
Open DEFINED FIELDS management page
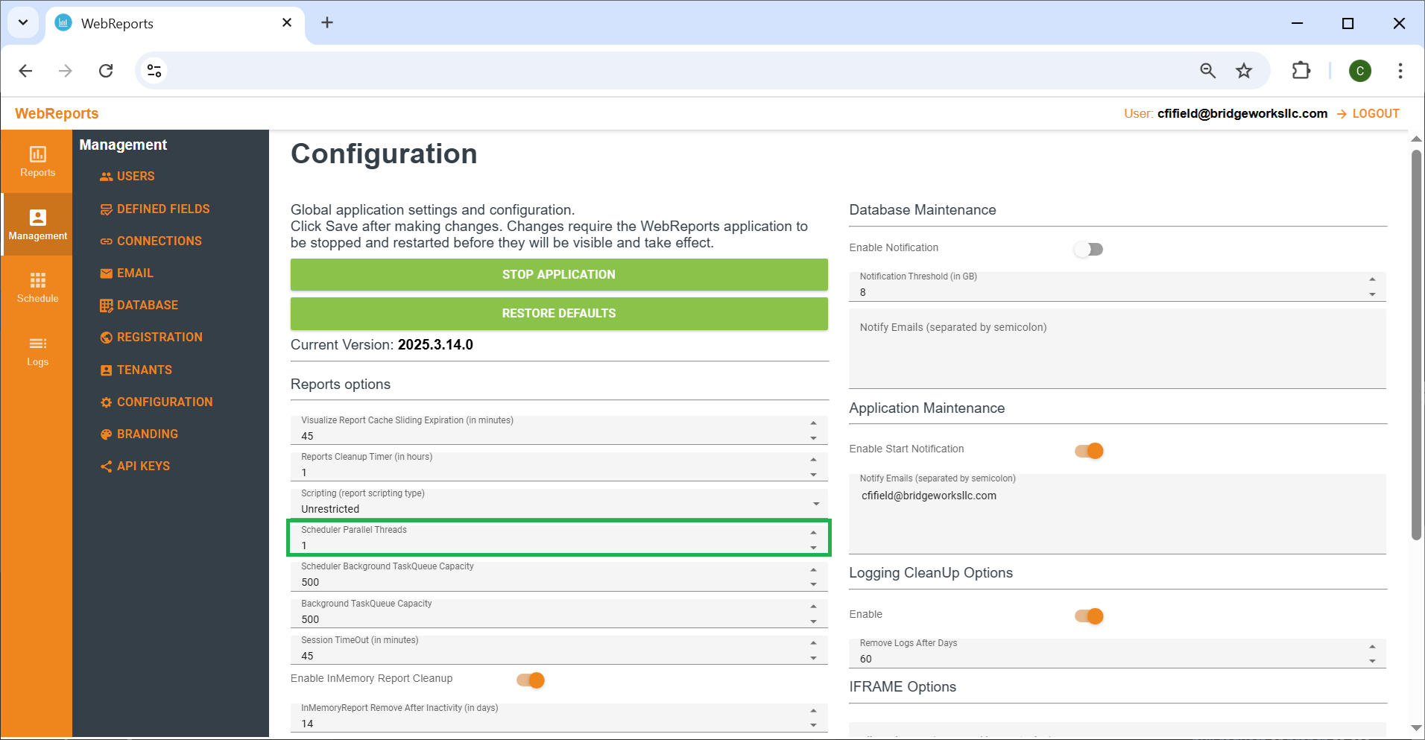point(163,209)
